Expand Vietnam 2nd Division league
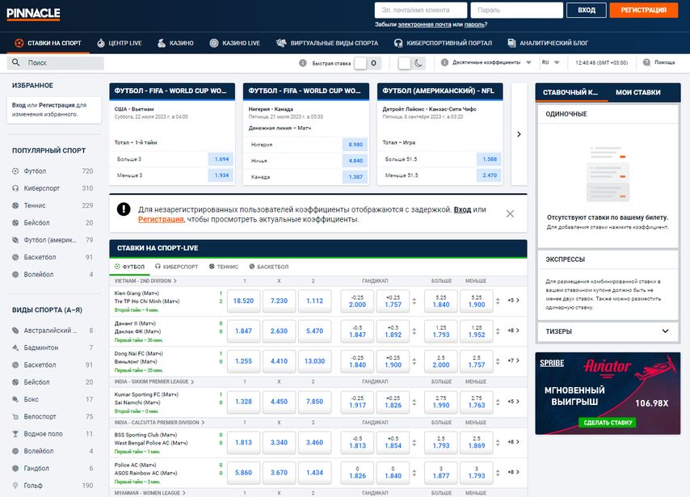The image size is (690, 497). (145, 281)
